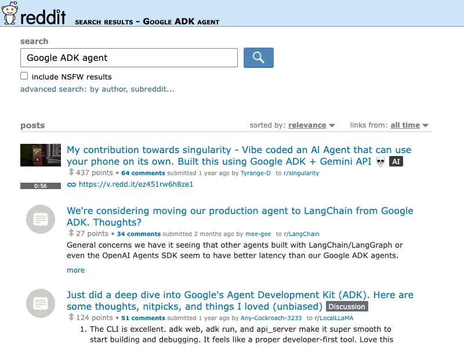Click 'search results - Google ADK agent' header text

click(147, 21)
